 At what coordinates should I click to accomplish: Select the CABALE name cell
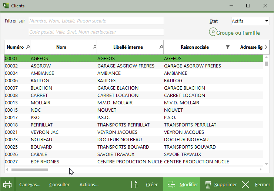39,154
